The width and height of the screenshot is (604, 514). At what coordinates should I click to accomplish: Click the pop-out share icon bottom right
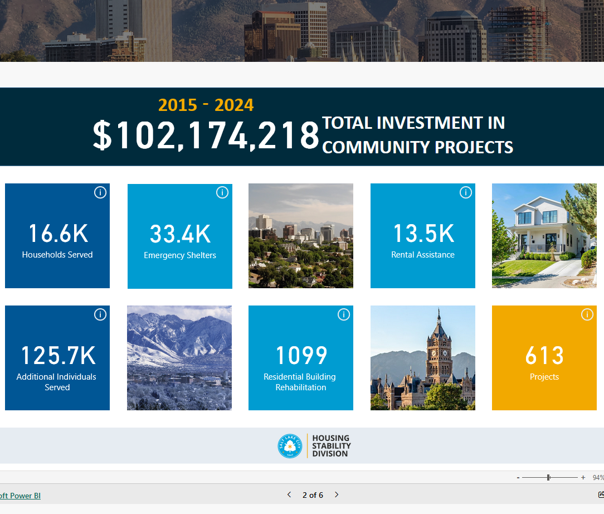click(601, 495)
